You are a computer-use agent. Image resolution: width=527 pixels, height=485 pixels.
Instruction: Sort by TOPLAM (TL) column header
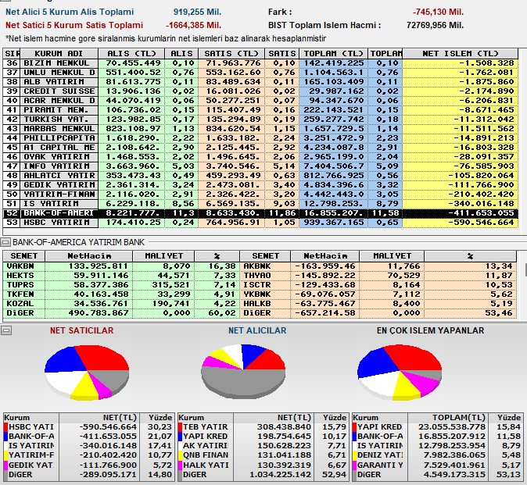point(333,54)
